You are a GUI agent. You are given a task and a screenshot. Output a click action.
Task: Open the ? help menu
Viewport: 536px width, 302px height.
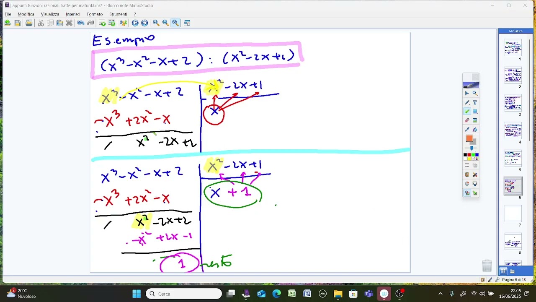pyautogui.click(x=135, y=14)
